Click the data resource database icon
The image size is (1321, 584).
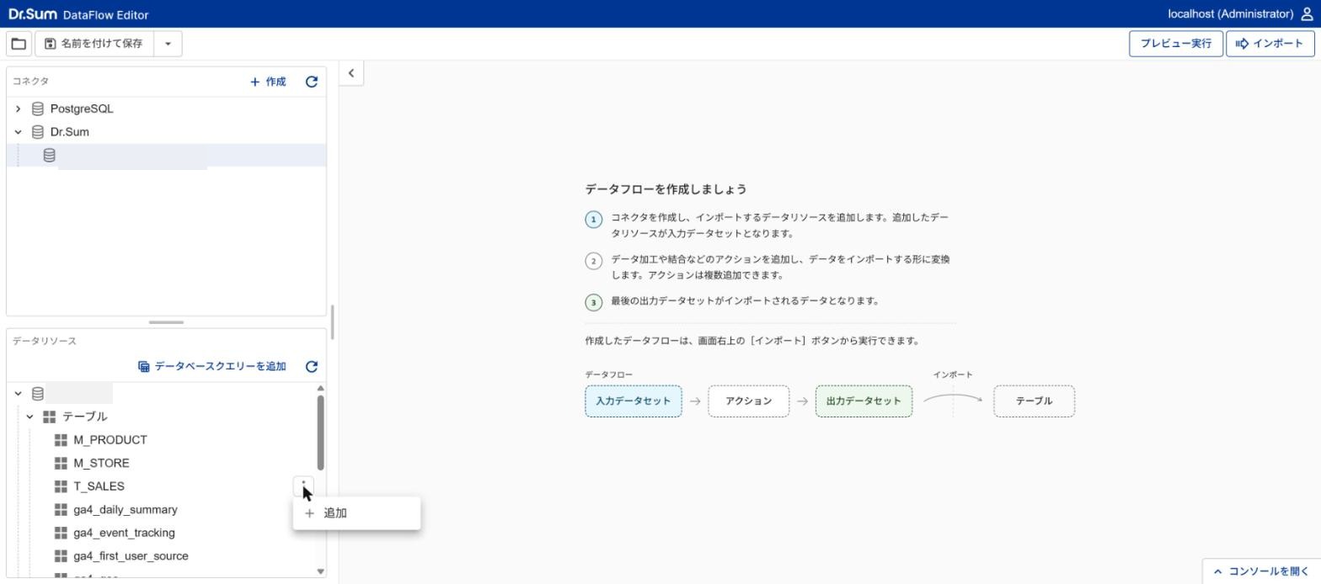(38, 393)
